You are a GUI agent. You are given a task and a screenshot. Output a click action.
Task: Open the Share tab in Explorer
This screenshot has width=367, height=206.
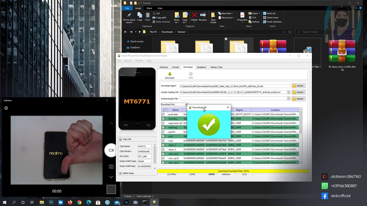(x=149, y=8)
